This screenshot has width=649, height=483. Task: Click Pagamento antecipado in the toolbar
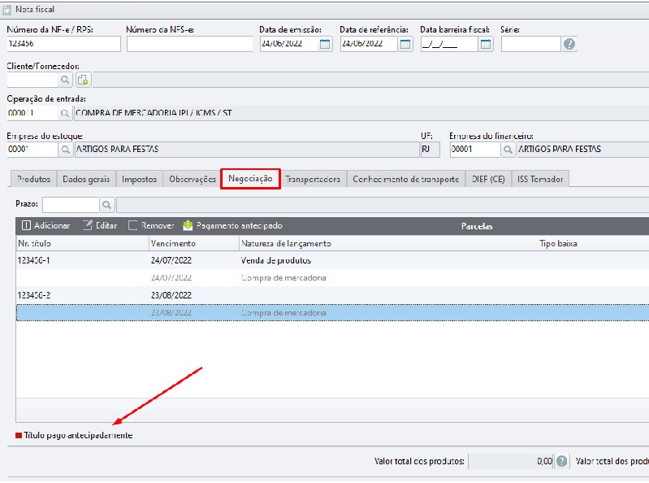pos(232,226)
